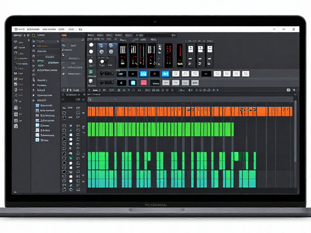Open the small arrow on the highlighted browser row
This screenshot has height=233, width=311.
click(x=58, y=41)
